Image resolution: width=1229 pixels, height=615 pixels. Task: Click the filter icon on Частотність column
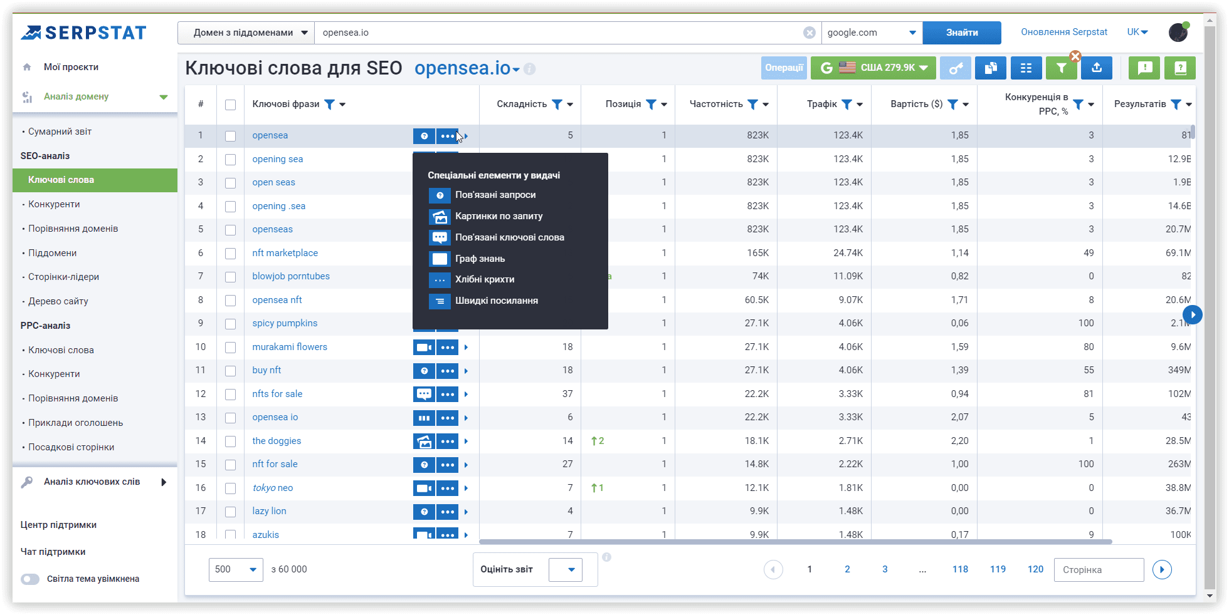coord(753,105)
